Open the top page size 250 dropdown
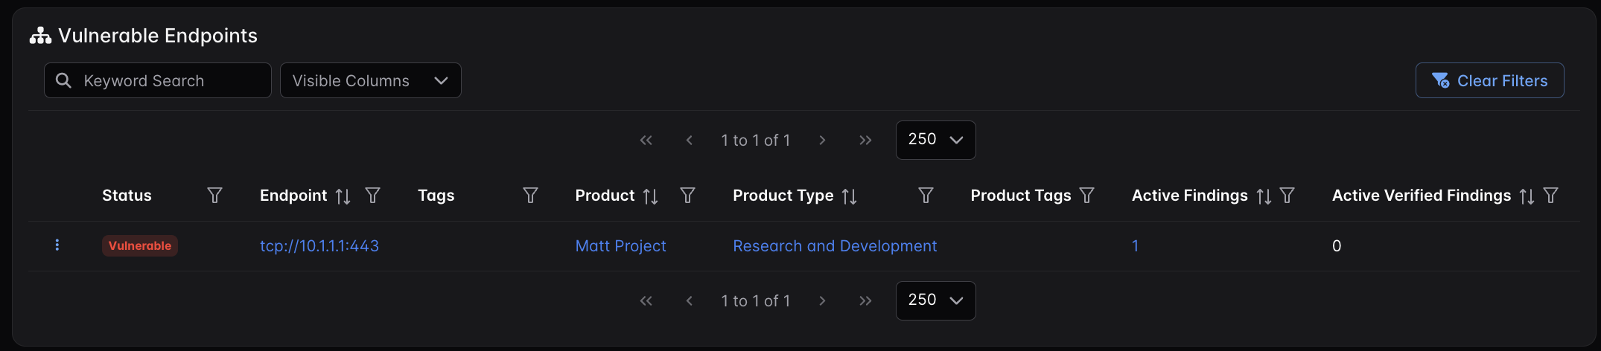1601x351 pixels. coord(935,140)
